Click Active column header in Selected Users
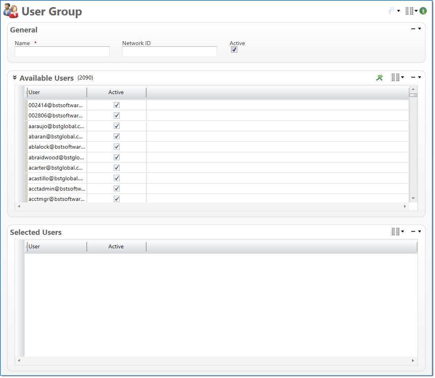The image size is (435, 378). click(x=116, y=247)
